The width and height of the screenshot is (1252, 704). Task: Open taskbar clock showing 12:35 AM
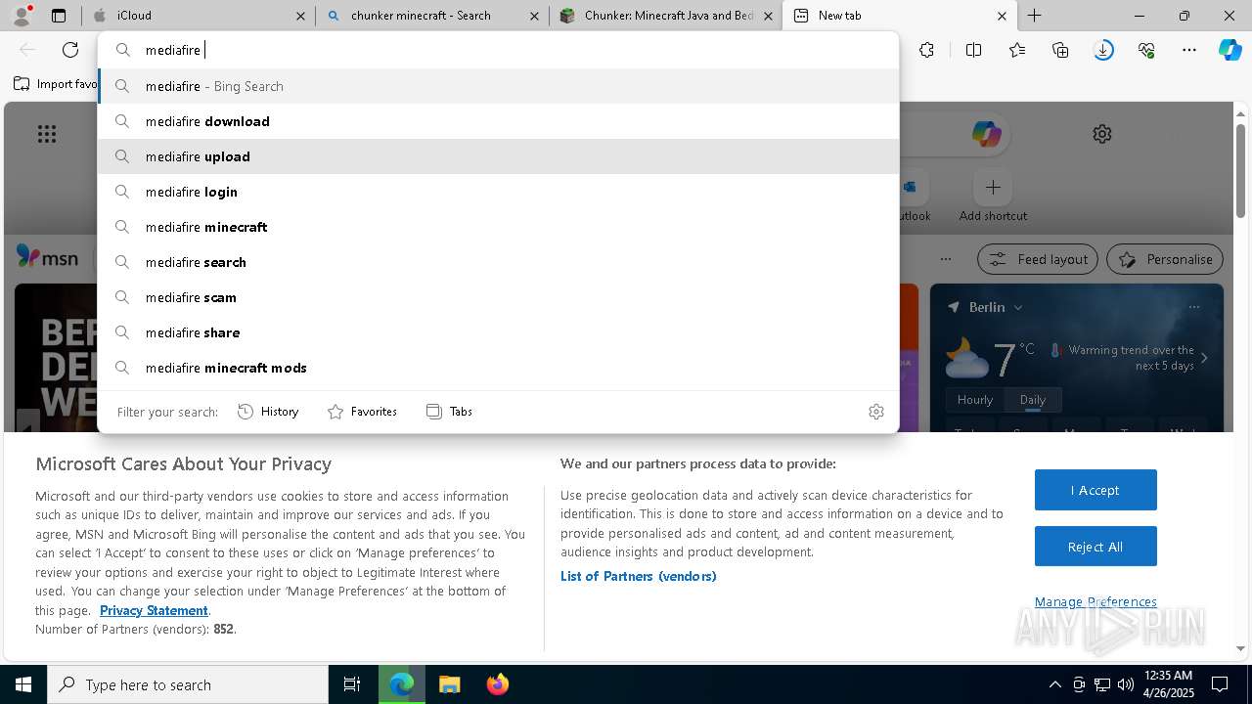tap(1167, 684)
